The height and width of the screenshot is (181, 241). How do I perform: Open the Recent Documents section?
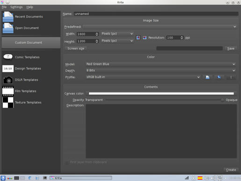click(31, 16)
